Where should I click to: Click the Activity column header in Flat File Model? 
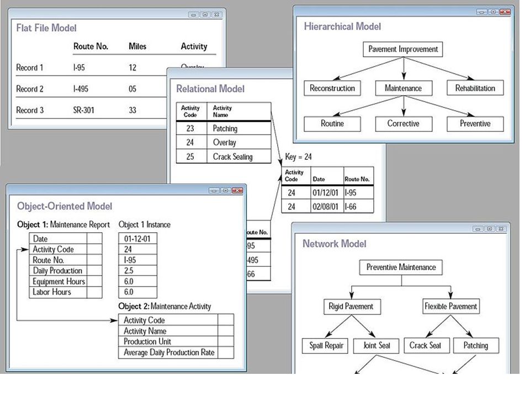pos(194,46)
